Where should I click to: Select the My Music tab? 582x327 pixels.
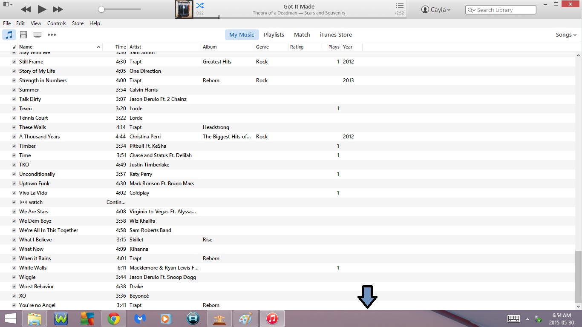(x=242, y=35)
